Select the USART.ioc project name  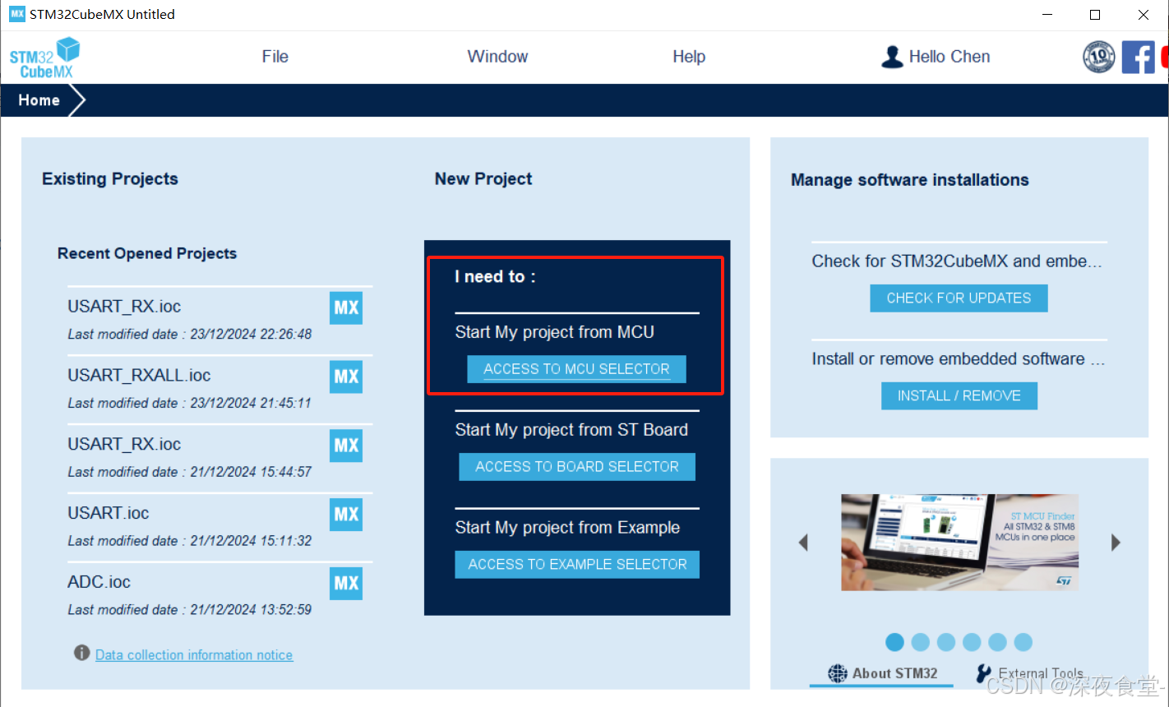[x=109, y=513]
